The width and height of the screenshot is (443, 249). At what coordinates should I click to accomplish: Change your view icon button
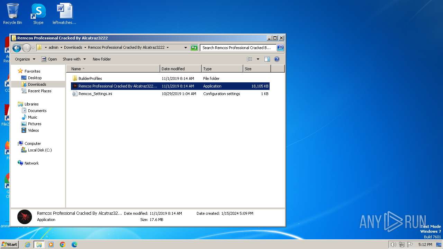[x=250, y=59]
